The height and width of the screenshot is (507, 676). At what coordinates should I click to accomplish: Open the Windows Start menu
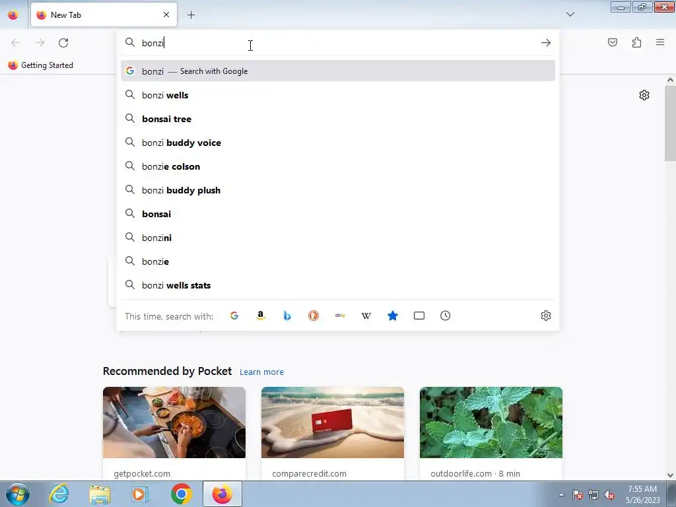[x=17, y=494]
